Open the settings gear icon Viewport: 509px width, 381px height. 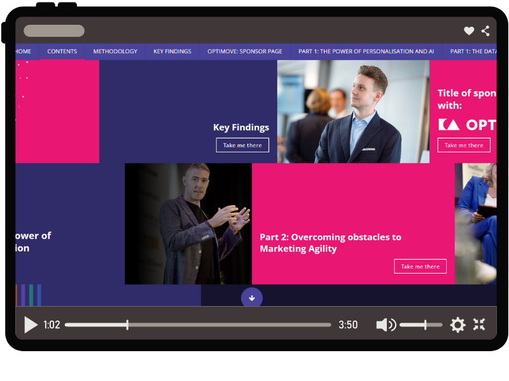[457, 325]
